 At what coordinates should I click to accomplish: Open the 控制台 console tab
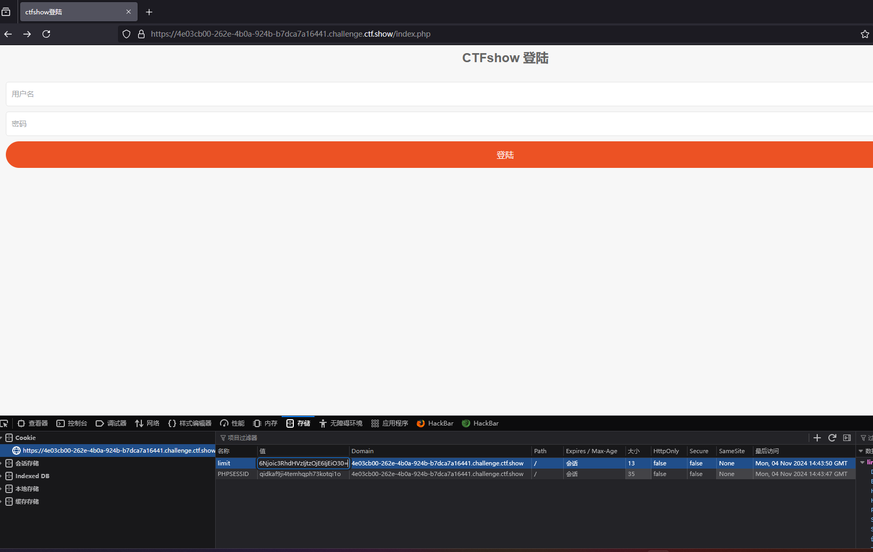(x=72, y=423)
